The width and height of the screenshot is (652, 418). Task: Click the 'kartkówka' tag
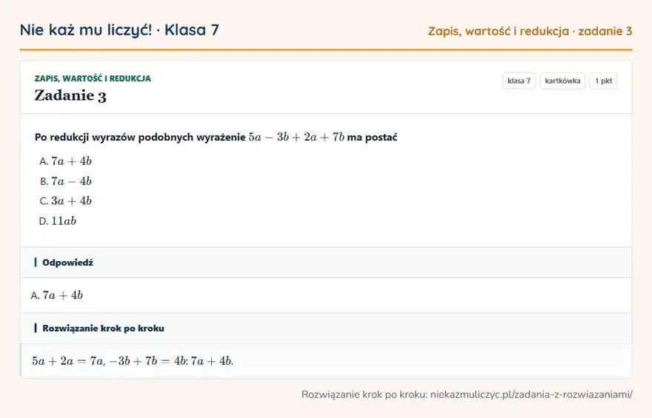pos(562,81)
